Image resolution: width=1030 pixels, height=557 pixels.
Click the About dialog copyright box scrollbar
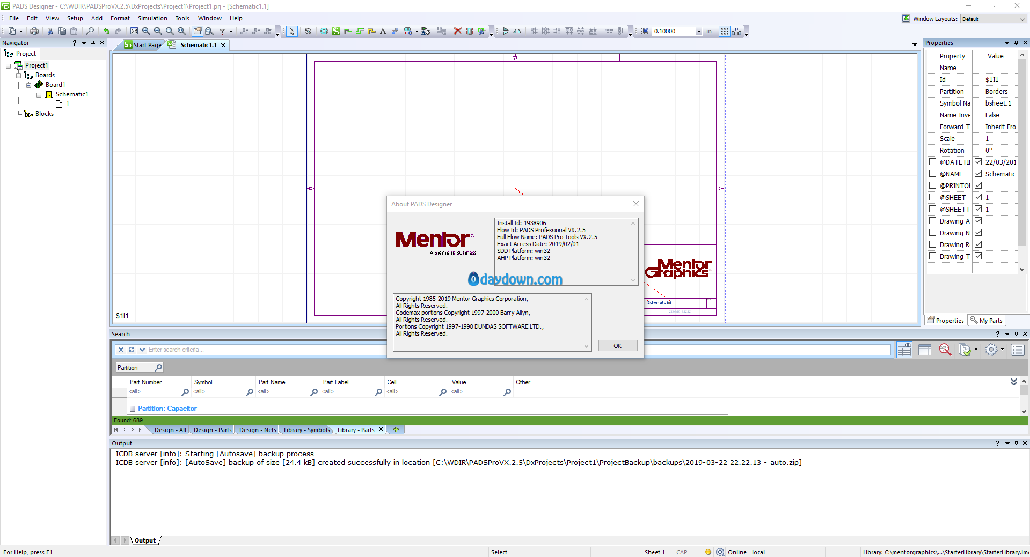(x=586, y=322)
